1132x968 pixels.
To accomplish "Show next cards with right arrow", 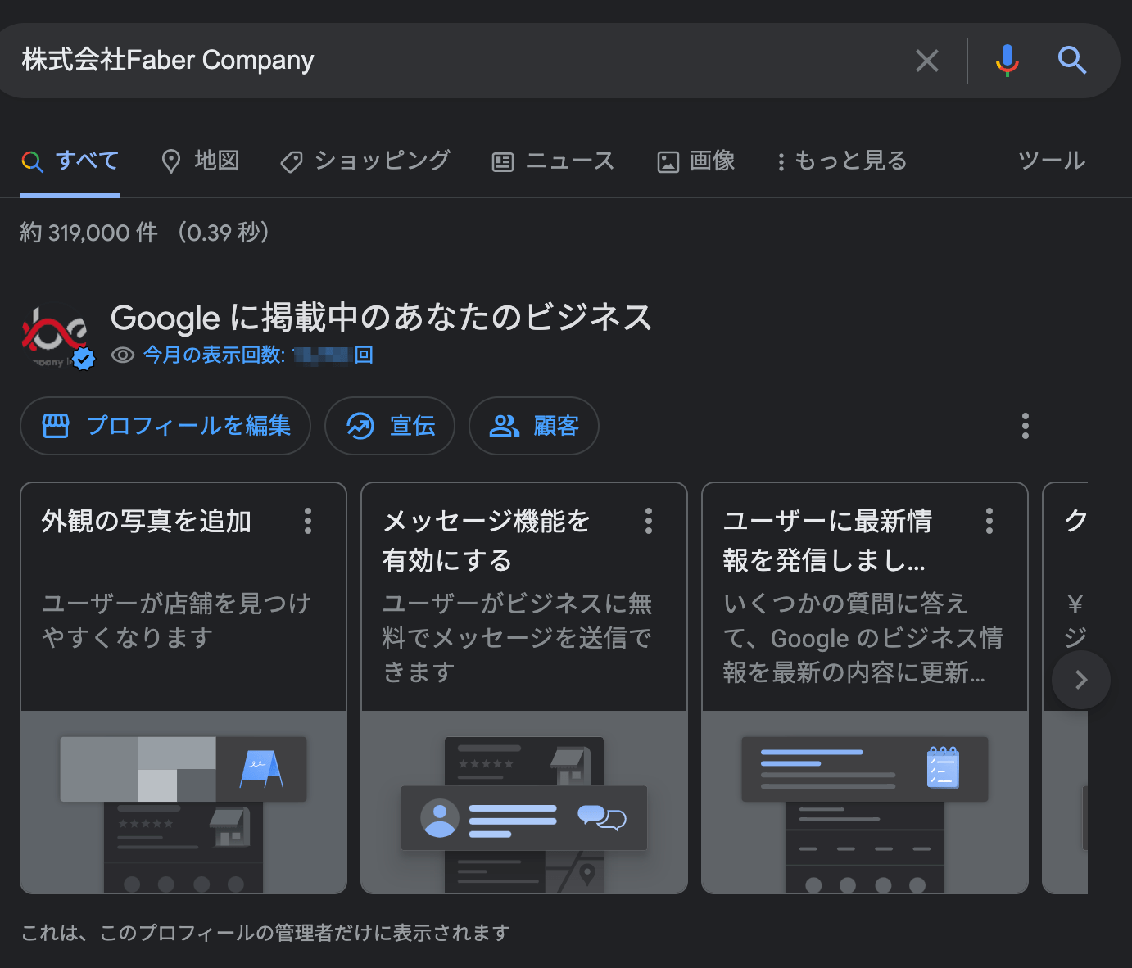I will coord(1081,680).
